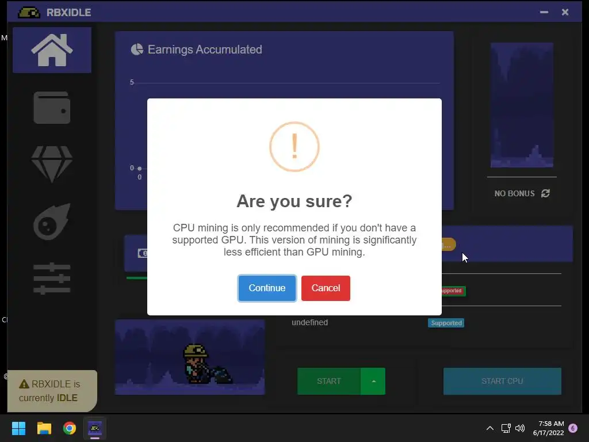The width and height of the screenshot is (589, 442).
Task: Click the cave image bonus panel
Action: coord(522,105)
